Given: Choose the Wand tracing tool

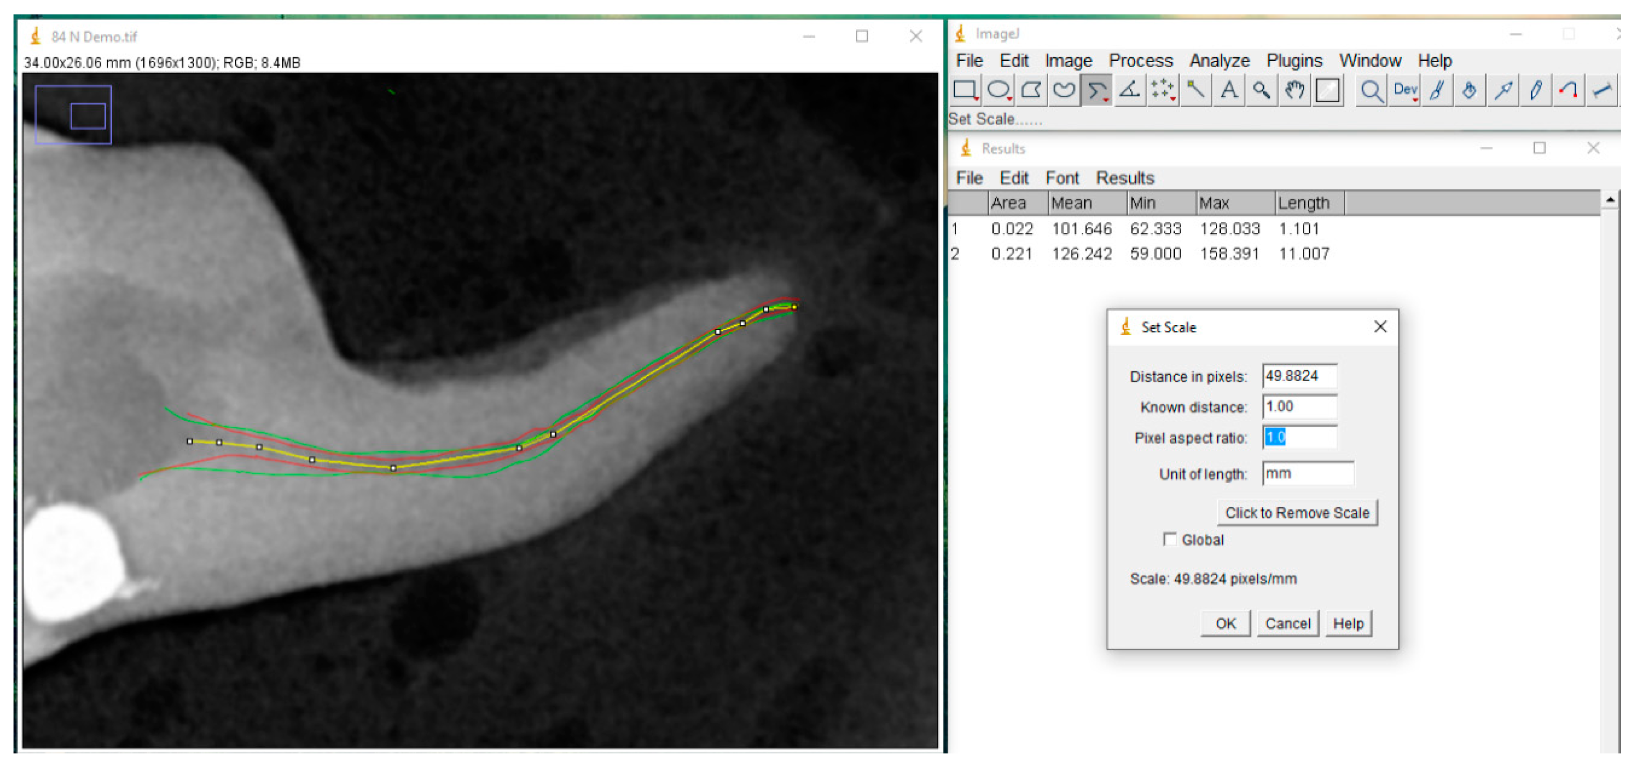Looking at the screenshot, I should tap(1196, 90).
